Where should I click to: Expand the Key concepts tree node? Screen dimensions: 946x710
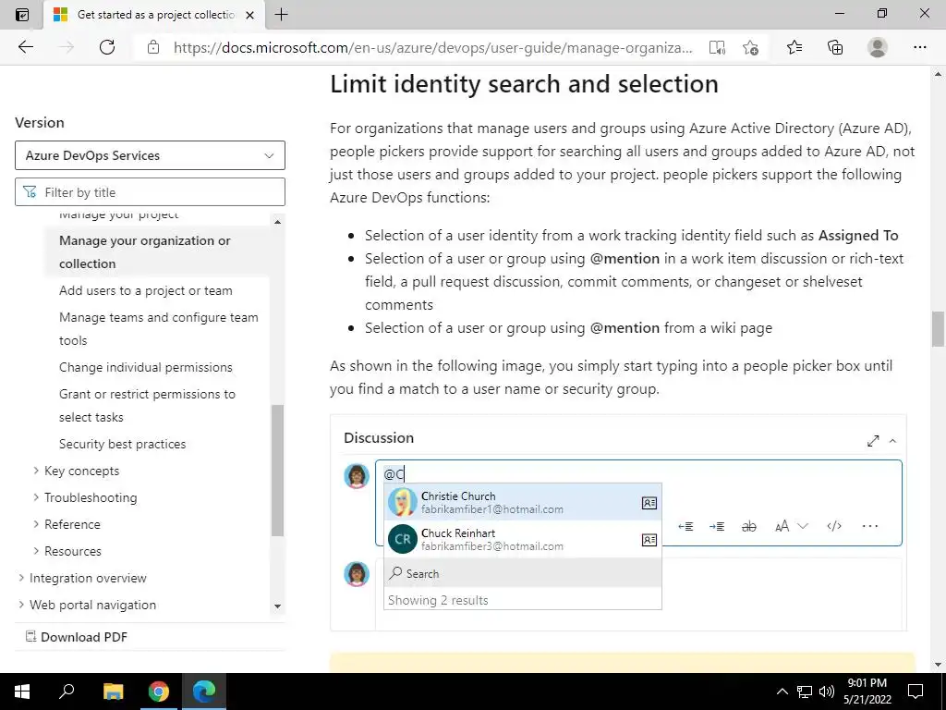(36, 471)
